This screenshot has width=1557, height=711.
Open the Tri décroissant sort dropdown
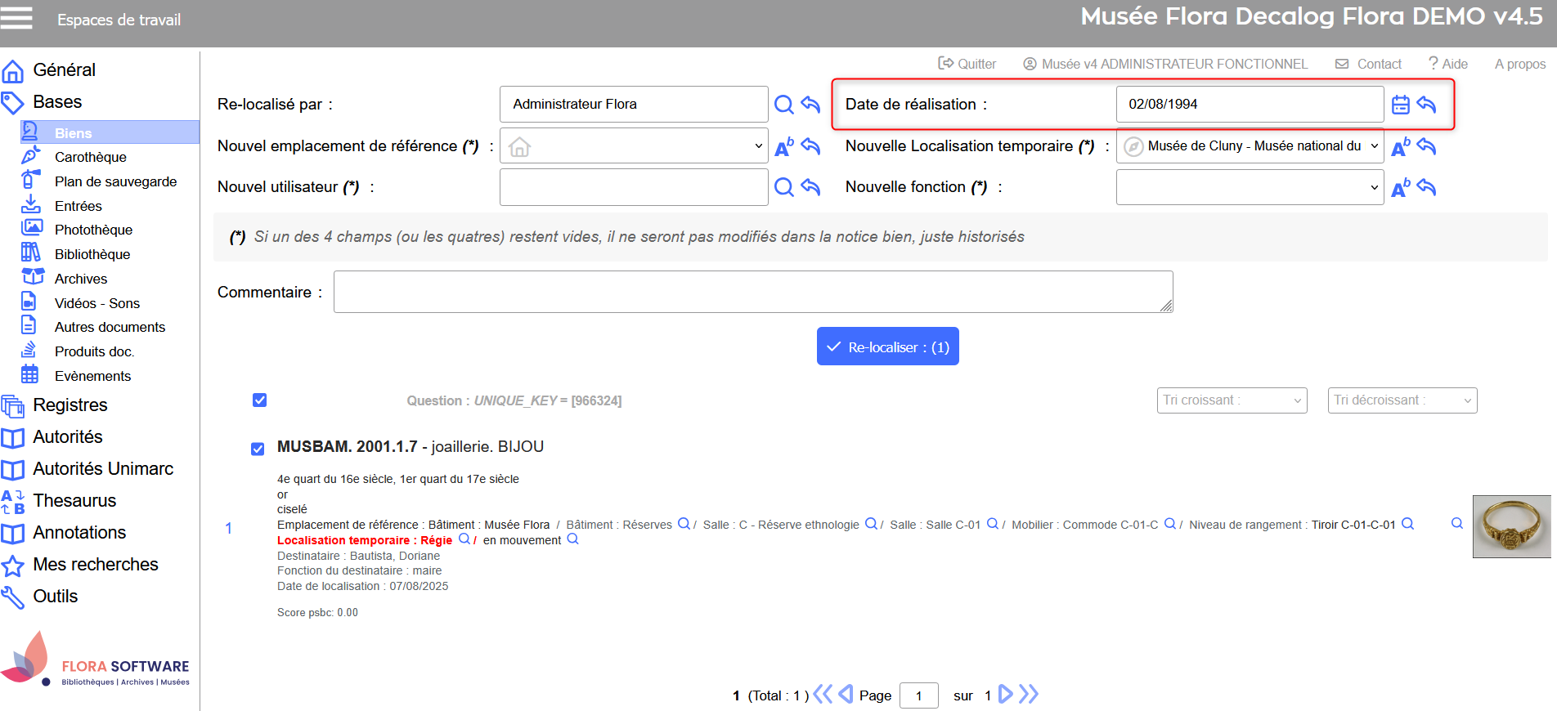[1402, 400]
